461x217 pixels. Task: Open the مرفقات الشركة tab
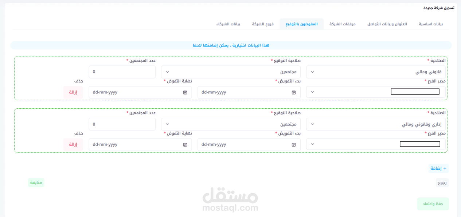(x=343, y=24)
